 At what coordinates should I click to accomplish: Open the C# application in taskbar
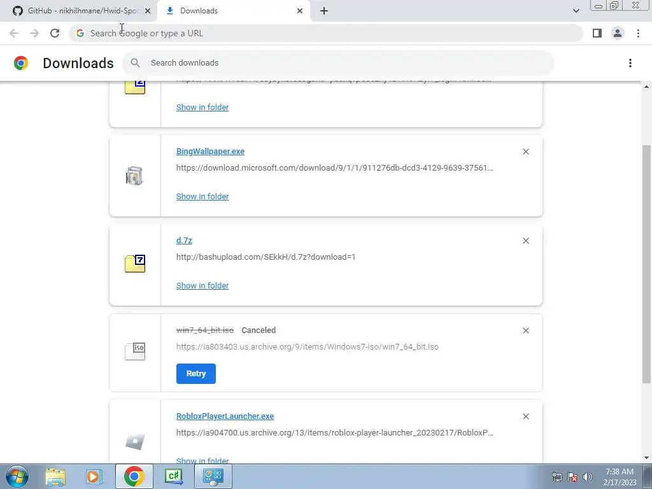(x=173, y=476)
